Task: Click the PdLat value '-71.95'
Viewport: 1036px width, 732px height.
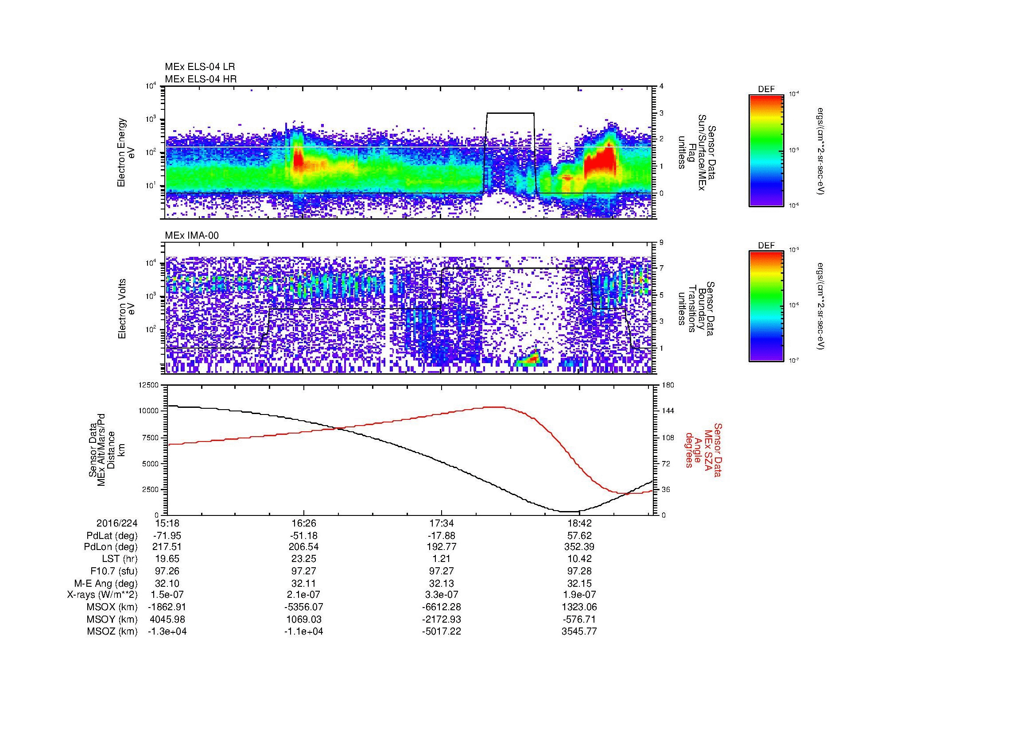Action: click(167, 536)
